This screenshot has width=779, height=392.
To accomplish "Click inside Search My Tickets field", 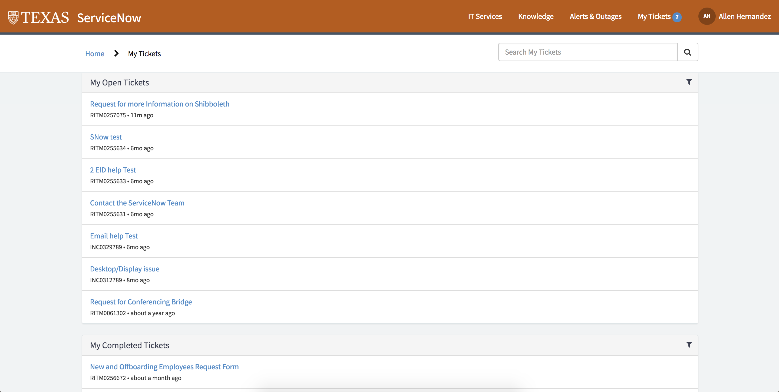I will tap(587, 52).
